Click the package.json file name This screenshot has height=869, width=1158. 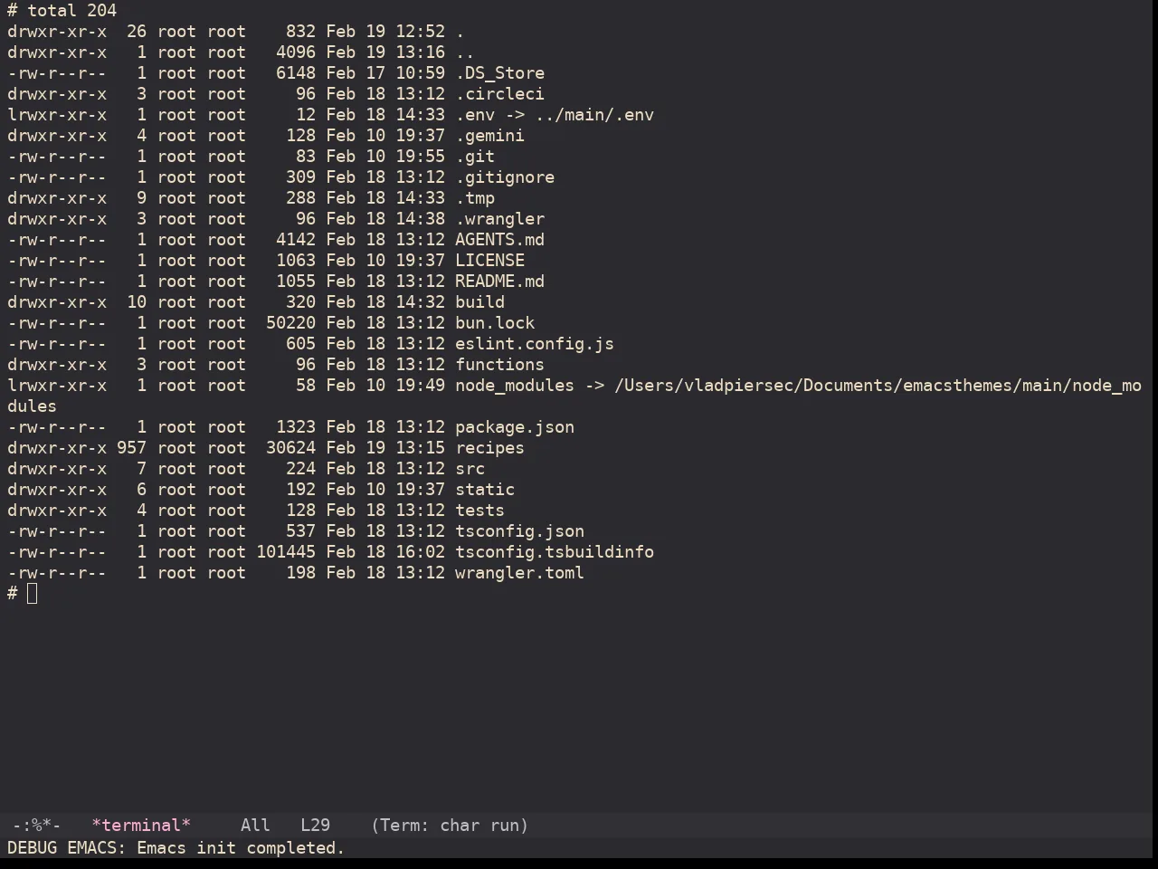click(x=515, y=427)
